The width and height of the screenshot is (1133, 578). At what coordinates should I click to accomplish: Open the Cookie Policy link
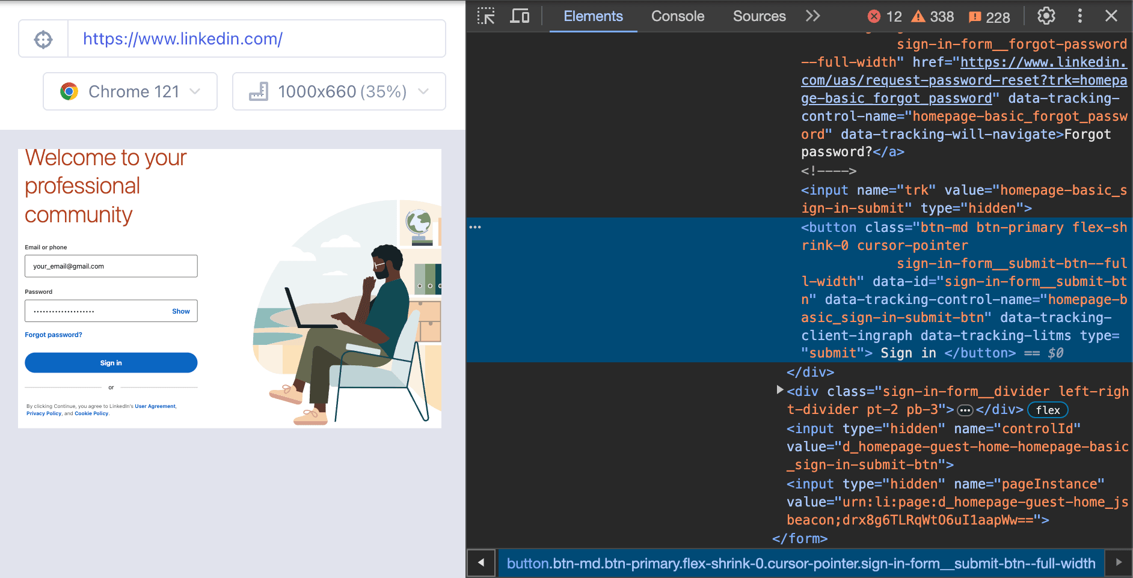pos(91,413)
